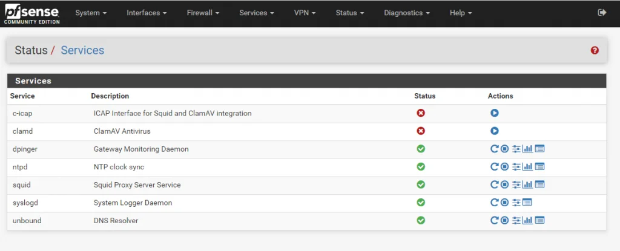The image size is (620, 251).
Task: Open squid status chart icon
Action: click(527, 184)
